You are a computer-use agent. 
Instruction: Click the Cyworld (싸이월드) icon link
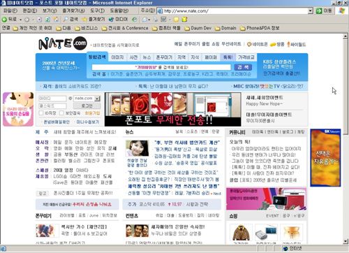296,44
